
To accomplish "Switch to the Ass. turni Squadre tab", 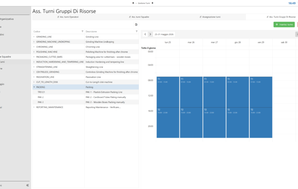I will [139, 17].
